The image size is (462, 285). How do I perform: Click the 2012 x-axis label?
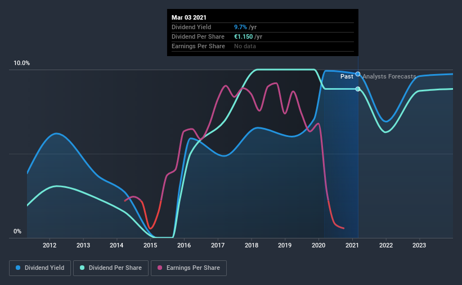click(x=50, y=245)
